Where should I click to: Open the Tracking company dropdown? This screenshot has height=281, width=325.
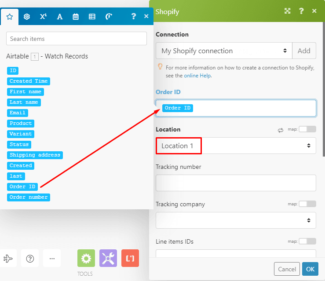pos(236,220)
